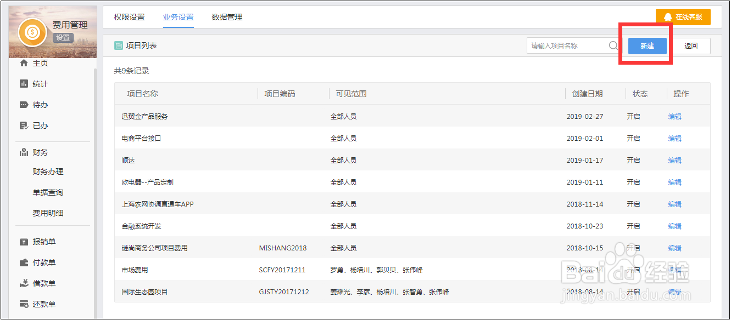Click the 操作 column header

coord(681,94)
